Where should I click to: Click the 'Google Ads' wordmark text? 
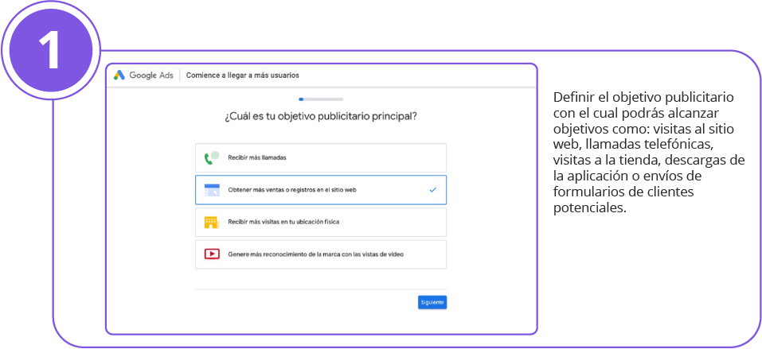151,76
